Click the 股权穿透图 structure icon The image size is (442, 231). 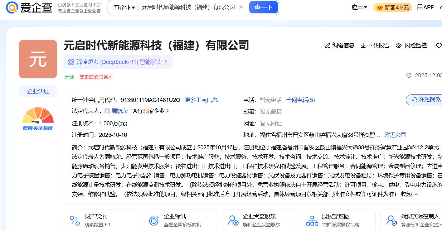(x=312, y=220)
